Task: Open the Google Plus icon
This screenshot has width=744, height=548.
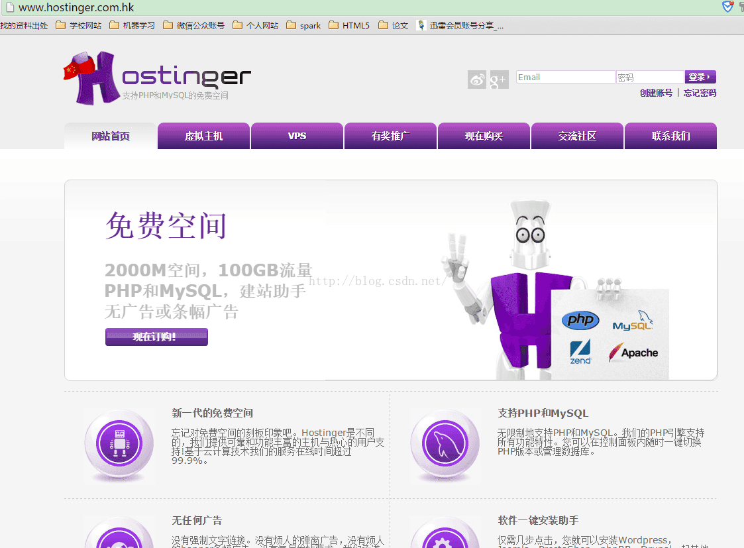Action: coord(499,80)
